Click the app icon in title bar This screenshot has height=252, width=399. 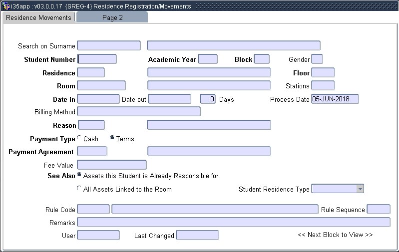(6, 6)
